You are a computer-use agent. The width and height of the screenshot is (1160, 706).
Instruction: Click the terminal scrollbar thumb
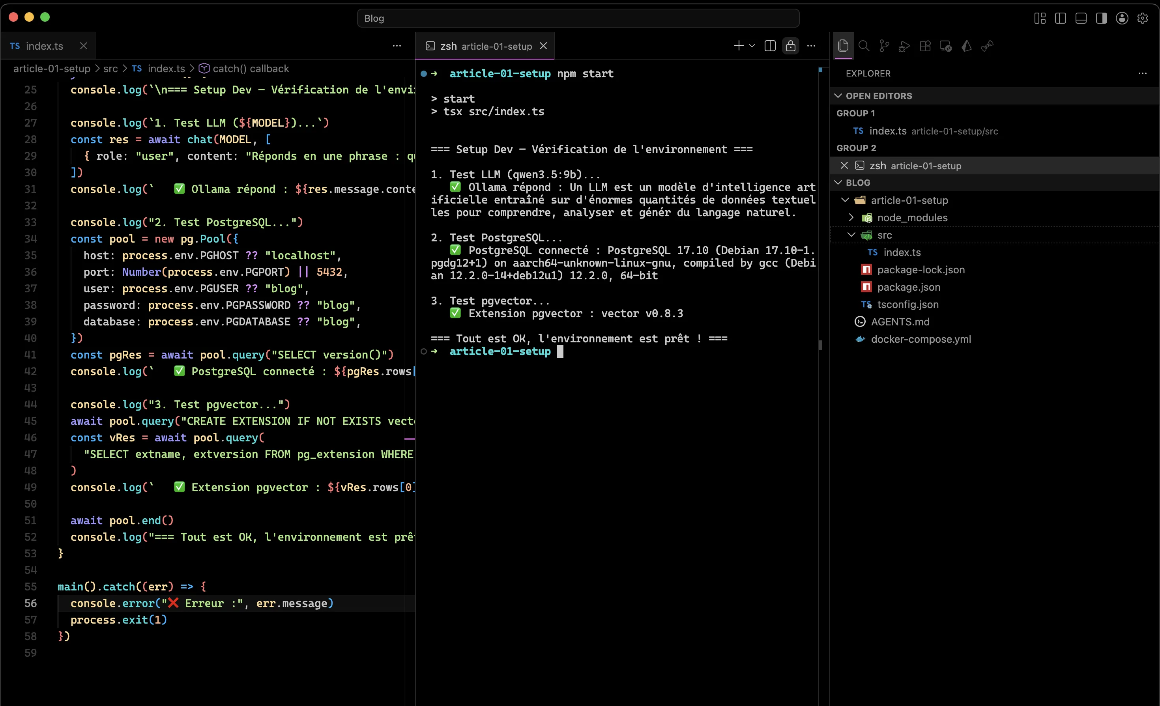[x=821, y=345]
